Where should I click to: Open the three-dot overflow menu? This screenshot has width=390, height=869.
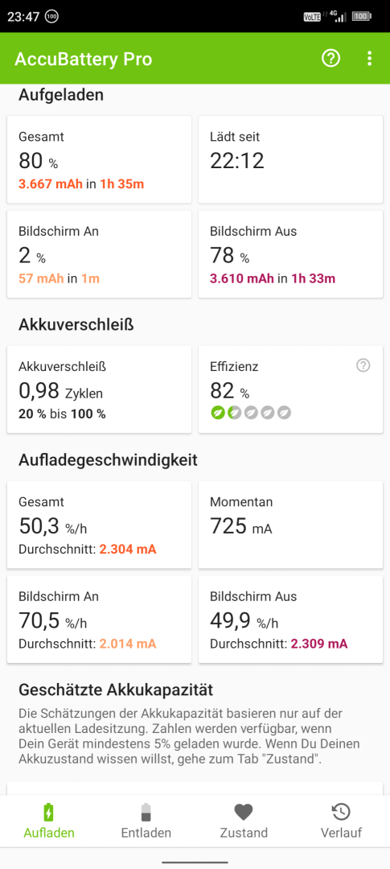[x=370, y=58]
